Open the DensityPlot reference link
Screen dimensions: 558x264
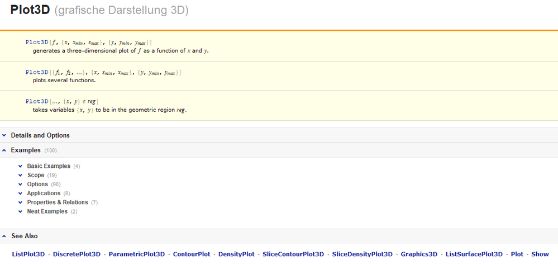236,254
